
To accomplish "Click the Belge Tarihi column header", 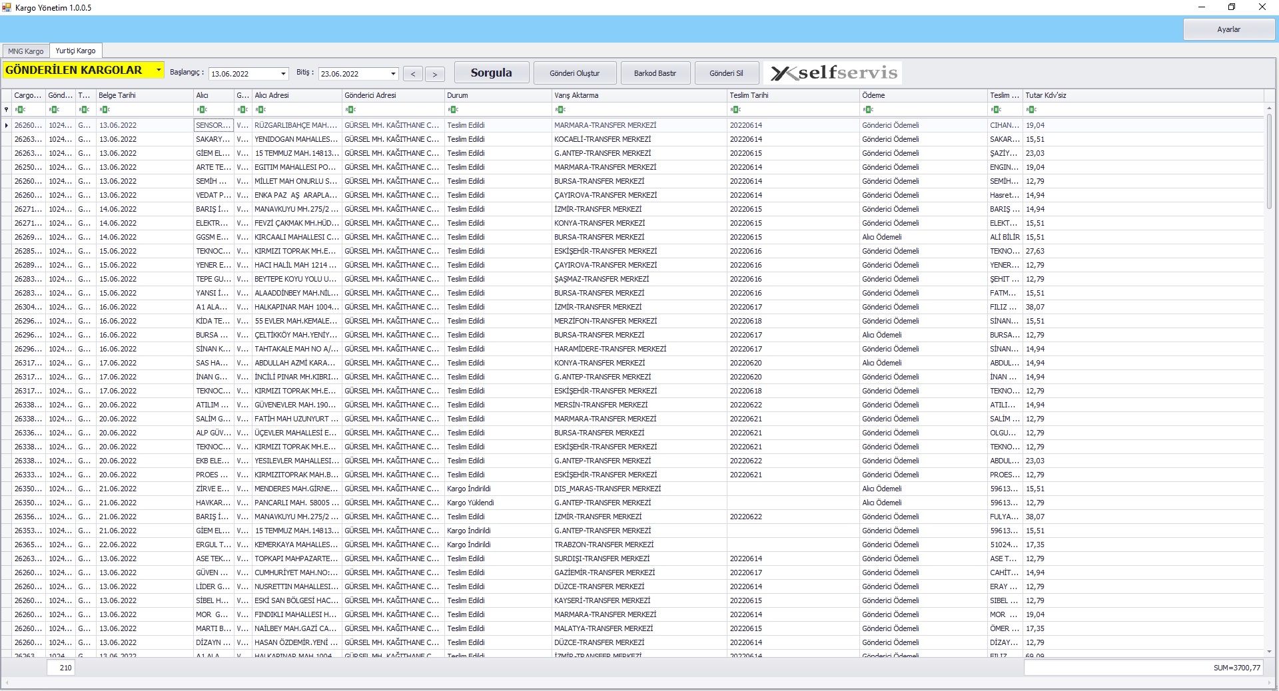I will [145, 95].
